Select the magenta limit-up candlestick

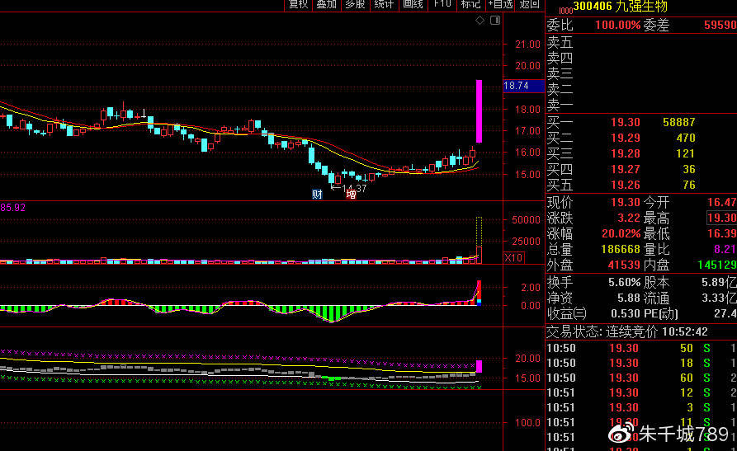(x=479, y=111)
